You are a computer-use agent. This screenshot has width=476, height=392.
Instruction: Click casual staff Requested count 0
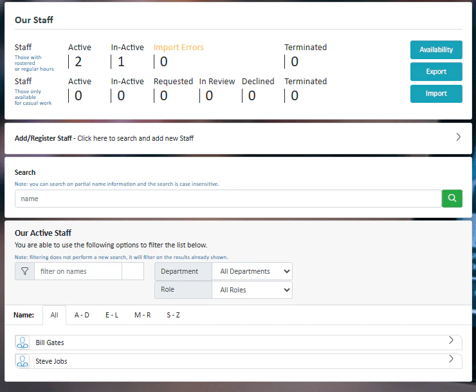(x=163, y=96)
